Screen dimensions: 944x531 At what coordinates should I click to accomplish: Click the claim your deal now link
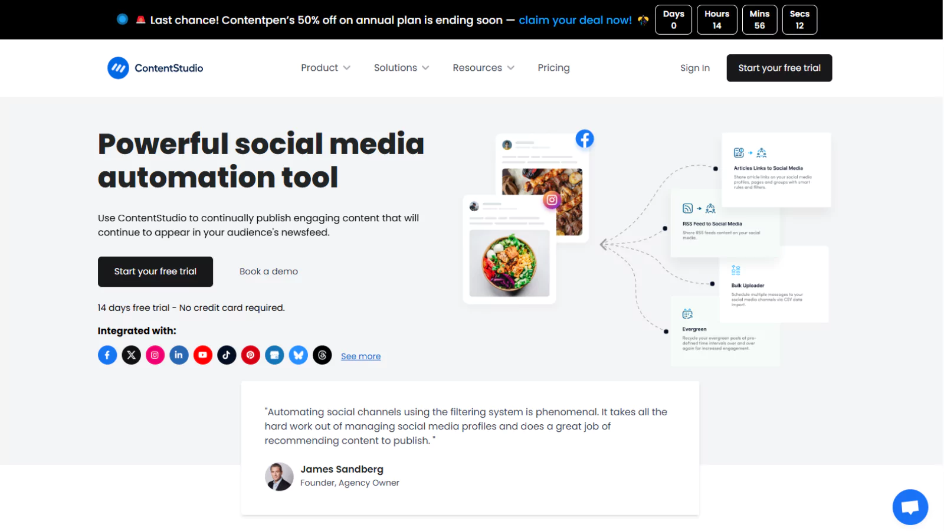pyautogui.click(x=575, y=20)
